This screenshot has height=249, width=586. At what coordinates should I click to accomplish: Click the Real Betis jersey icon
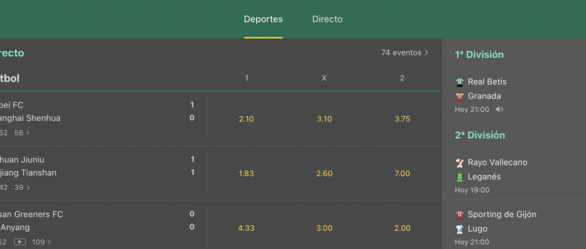pyautogui.click(x=459, y=82)
